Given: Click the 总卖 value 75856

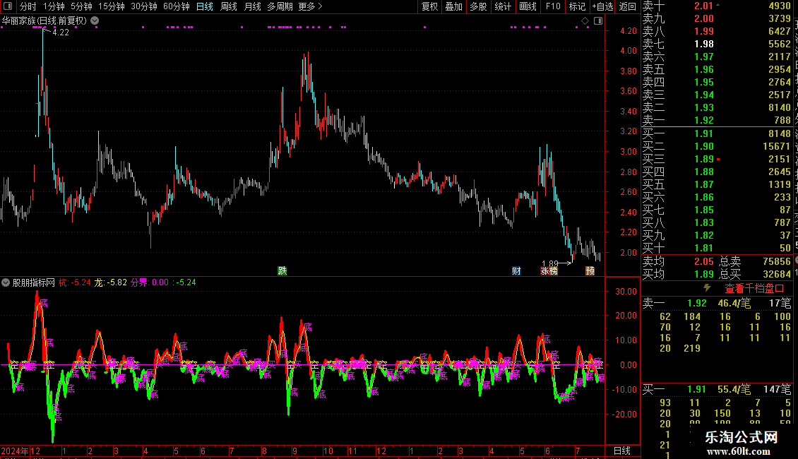Looking at the screenshot, I should [777, 261].
